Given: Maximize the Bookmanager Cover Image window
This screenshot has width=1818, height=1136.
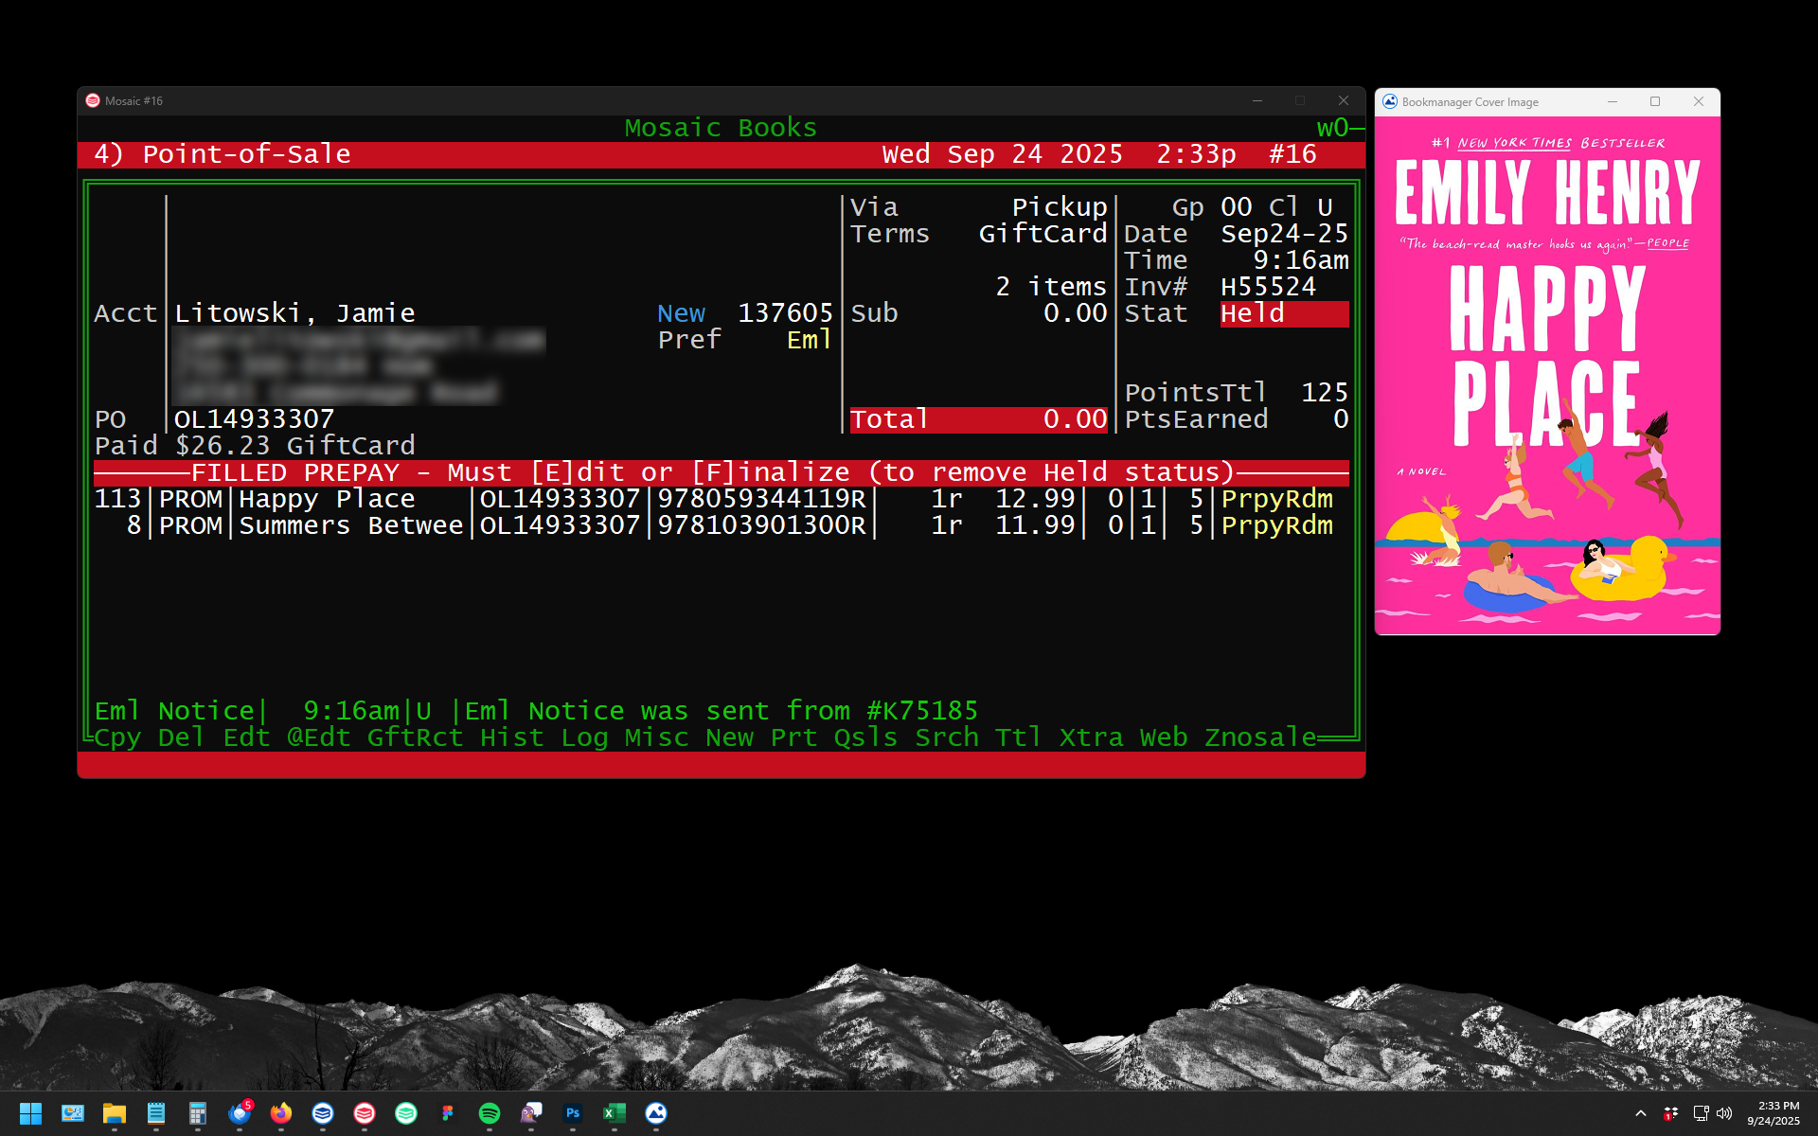Looking at the screenshot, I should click(x=1655, y=101).
